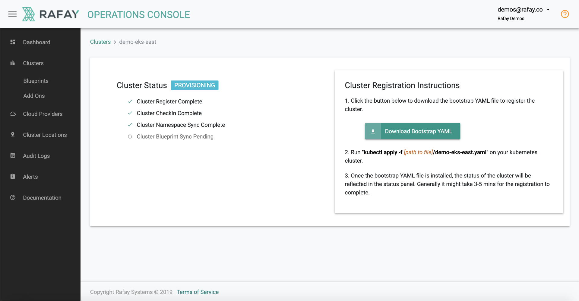Go to Blueprints submenu item

click(x=36, y=81)
